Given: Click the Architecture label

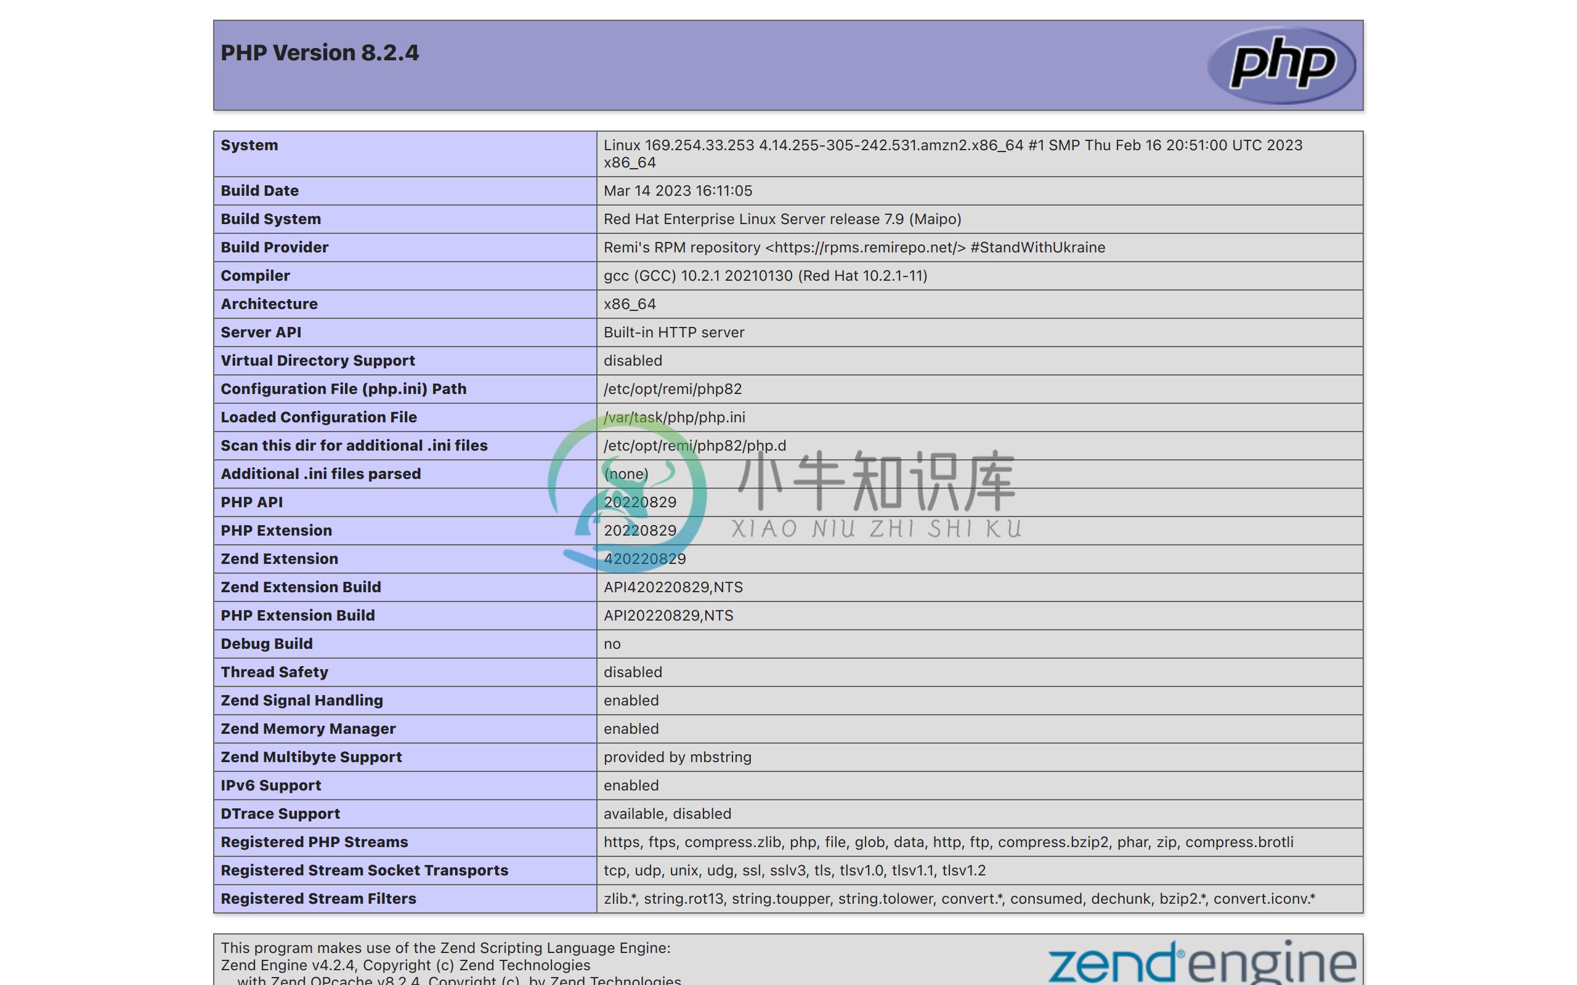Looking at the screenshot, I should point(269,304).
